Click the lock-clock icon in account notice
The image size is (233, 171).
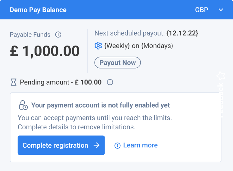tap(23, 105)
